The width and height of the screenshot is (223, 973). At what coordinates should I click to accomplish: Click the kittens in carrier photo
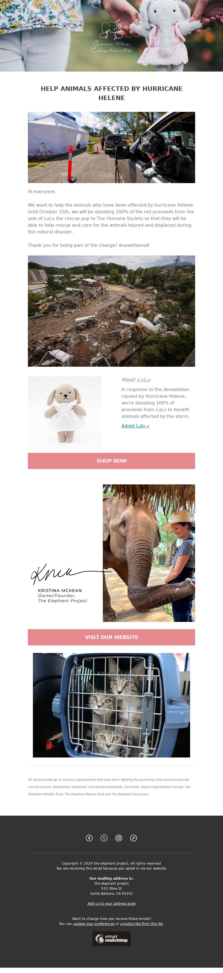point(111,705)
